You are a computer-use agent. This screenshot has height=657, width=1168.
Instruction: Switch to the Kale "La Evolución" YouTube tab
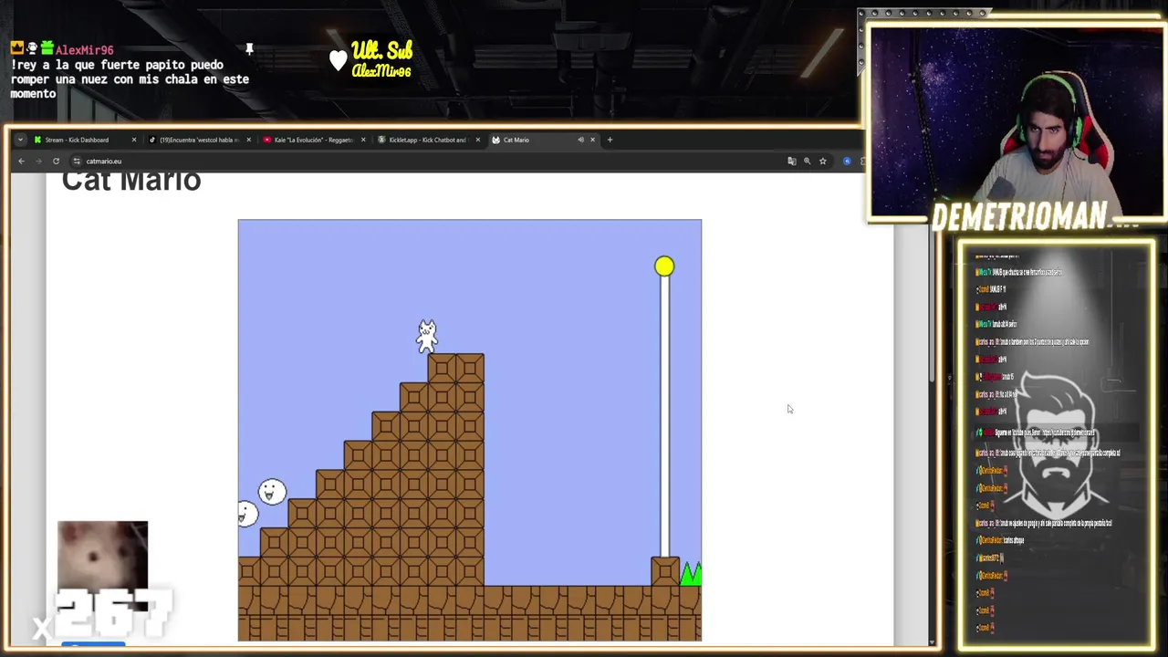click(x=314, y=140)
